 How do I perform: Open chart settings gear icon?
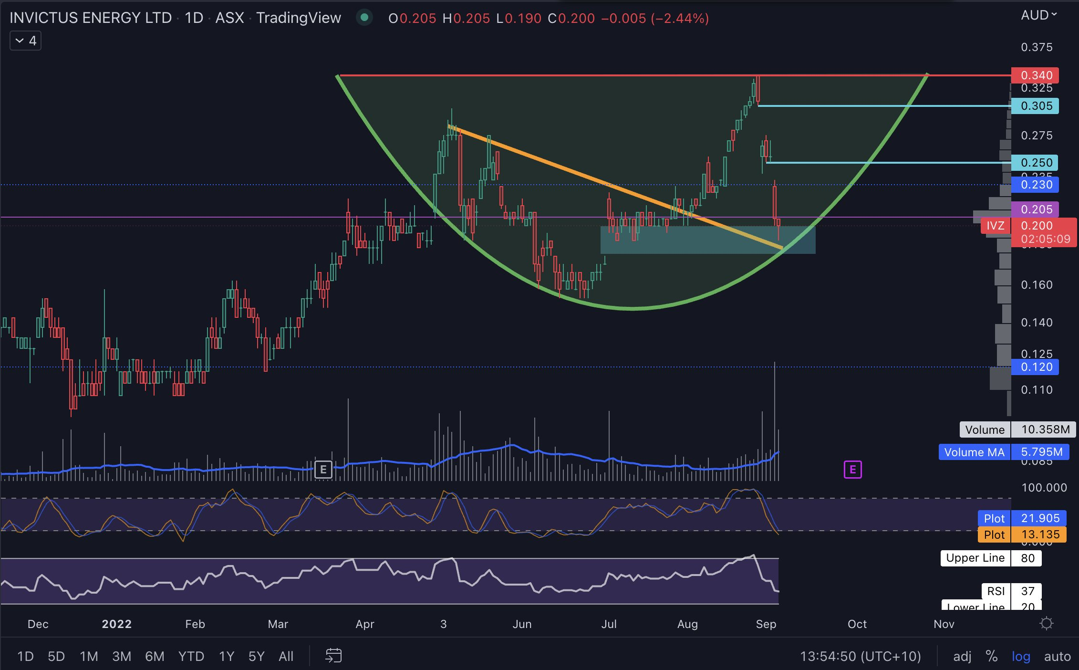tap(1046, 624)
